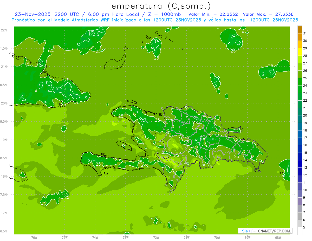Image resolution: width=312 pixels, height=241 pixels.
Task: Click the '72W' longitude label
Action: tap(156, 238)
